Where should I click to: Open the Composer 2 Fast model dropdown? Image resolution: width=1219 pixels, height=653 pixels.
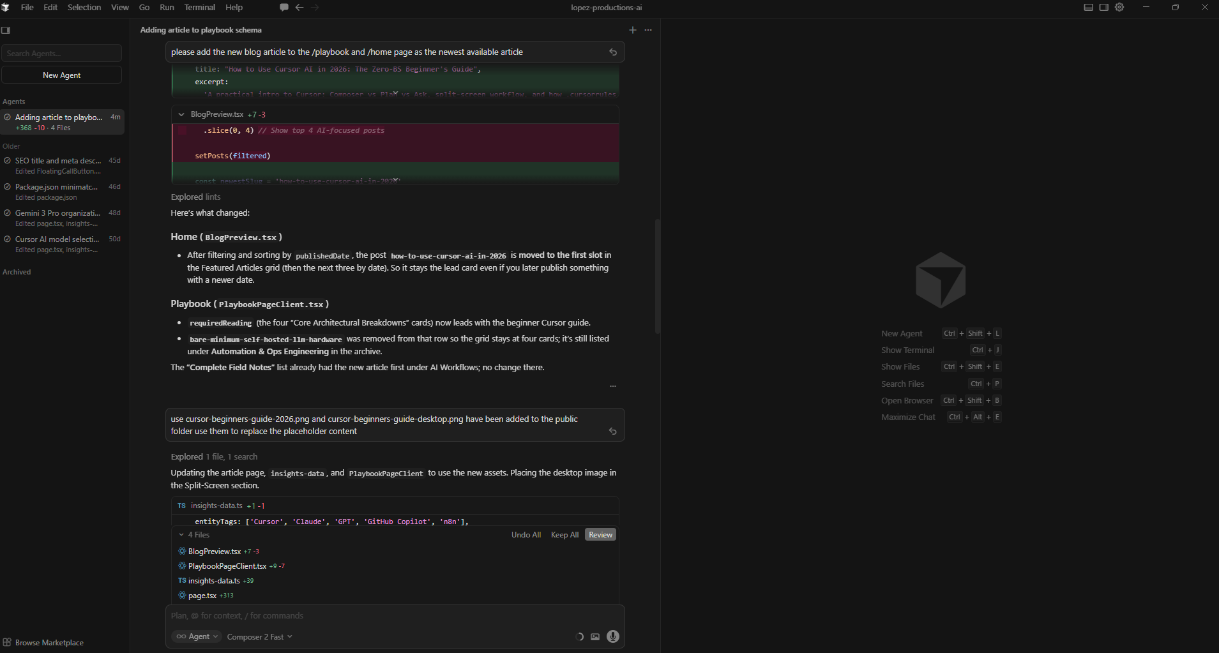(x=259, y=636)
